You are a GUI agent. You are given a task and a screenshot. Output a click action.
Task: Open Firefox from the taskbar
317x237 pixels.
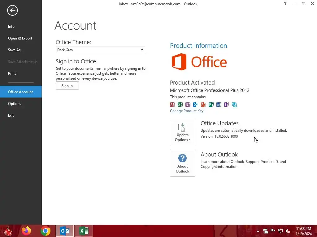[26, 231]
